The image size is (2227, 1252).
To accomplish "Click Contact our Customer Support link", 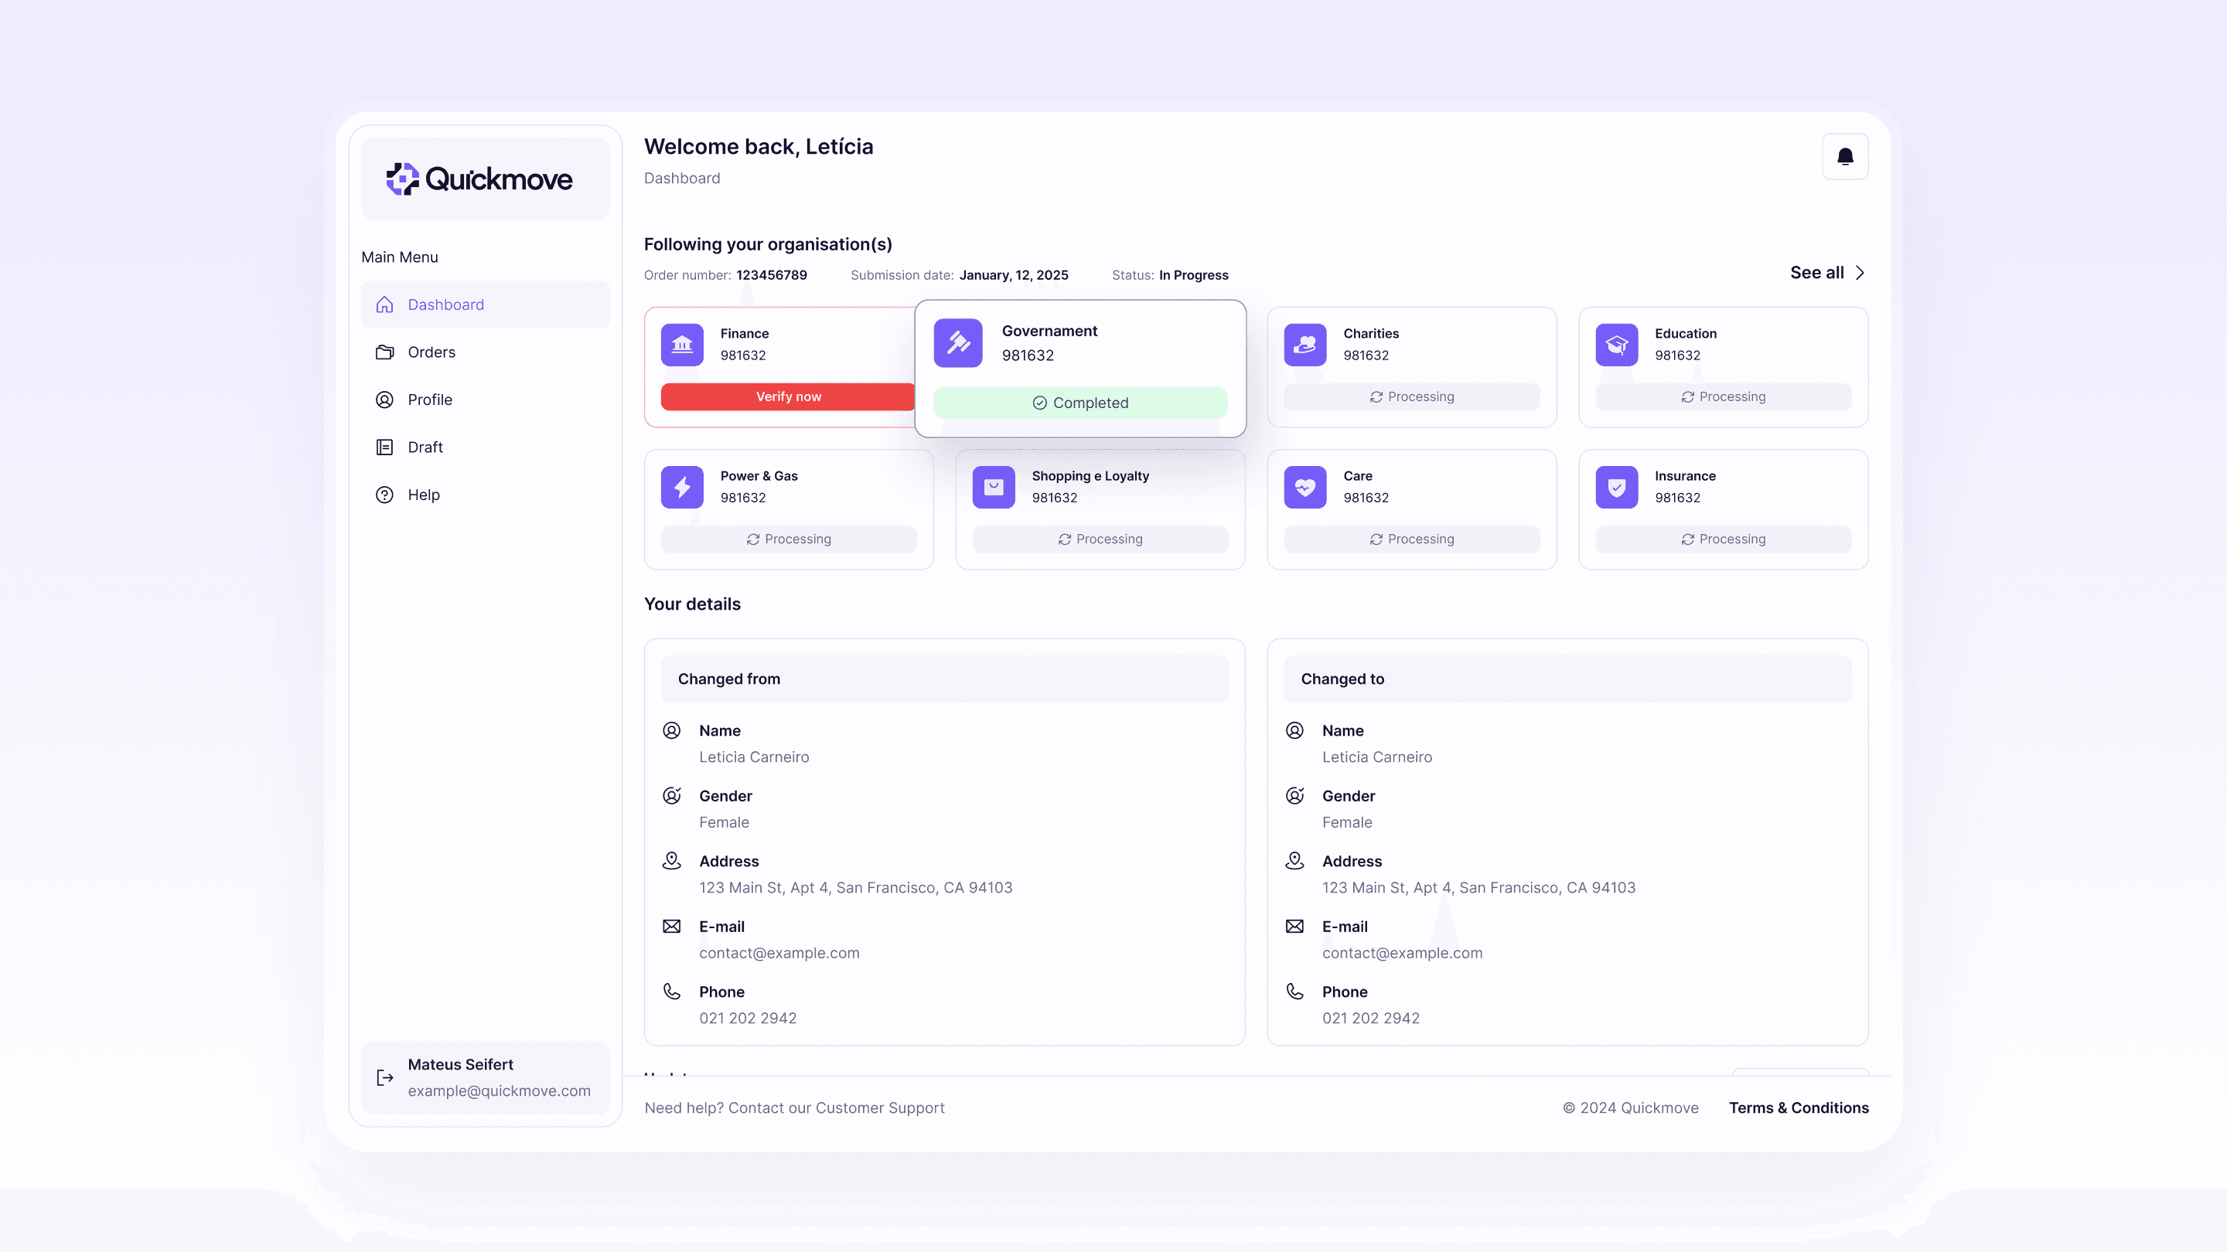I will click(x=835, y=1107).
